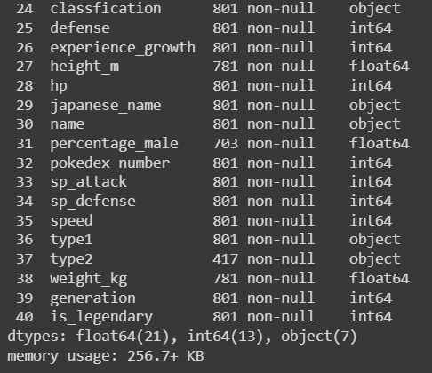This screenshot has height=373, width=432.
Task: Select the speed column name
Action: tap(71, 221)
